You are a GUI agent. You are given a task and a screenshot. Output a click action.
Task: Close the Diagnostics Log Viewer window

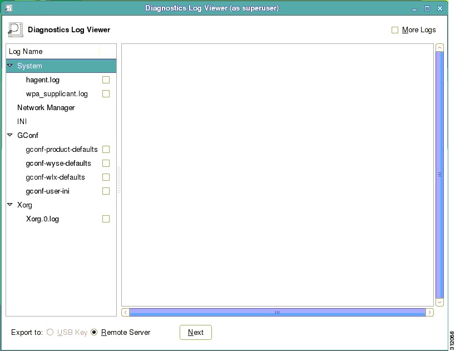coord(440,8)
